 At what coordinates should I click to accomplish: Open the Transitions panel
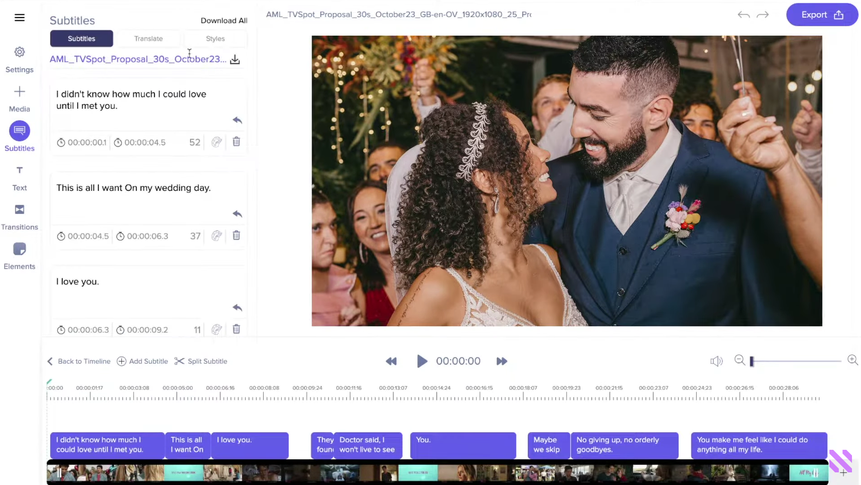point(19,217)
